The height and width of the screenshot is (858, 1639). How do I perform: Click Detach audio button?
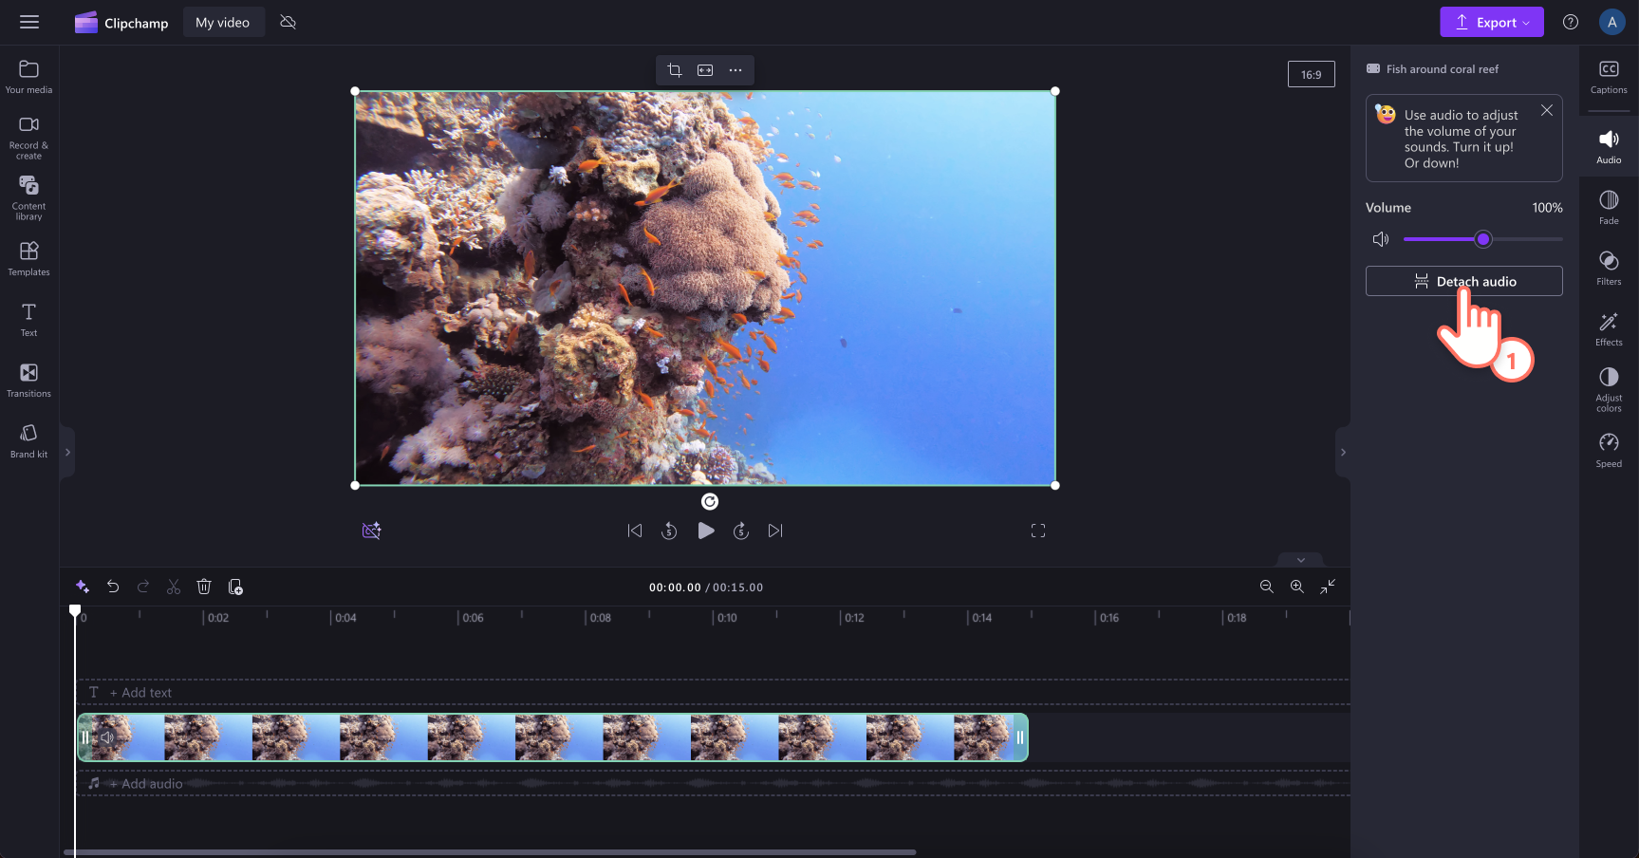tap(1464, 281)
